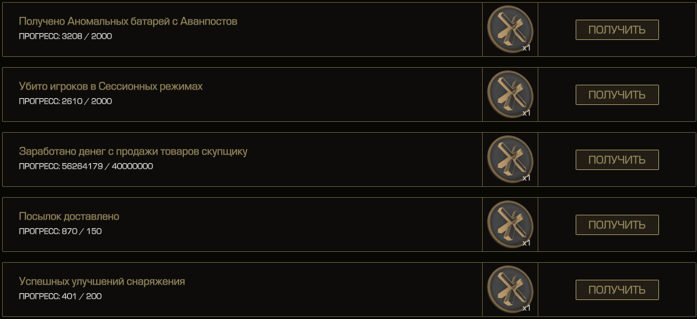Select reward token for Успешных улучшений снаряжения
Image resolution: width=697 pixels, height=319 pixels.
pos(510,289)
